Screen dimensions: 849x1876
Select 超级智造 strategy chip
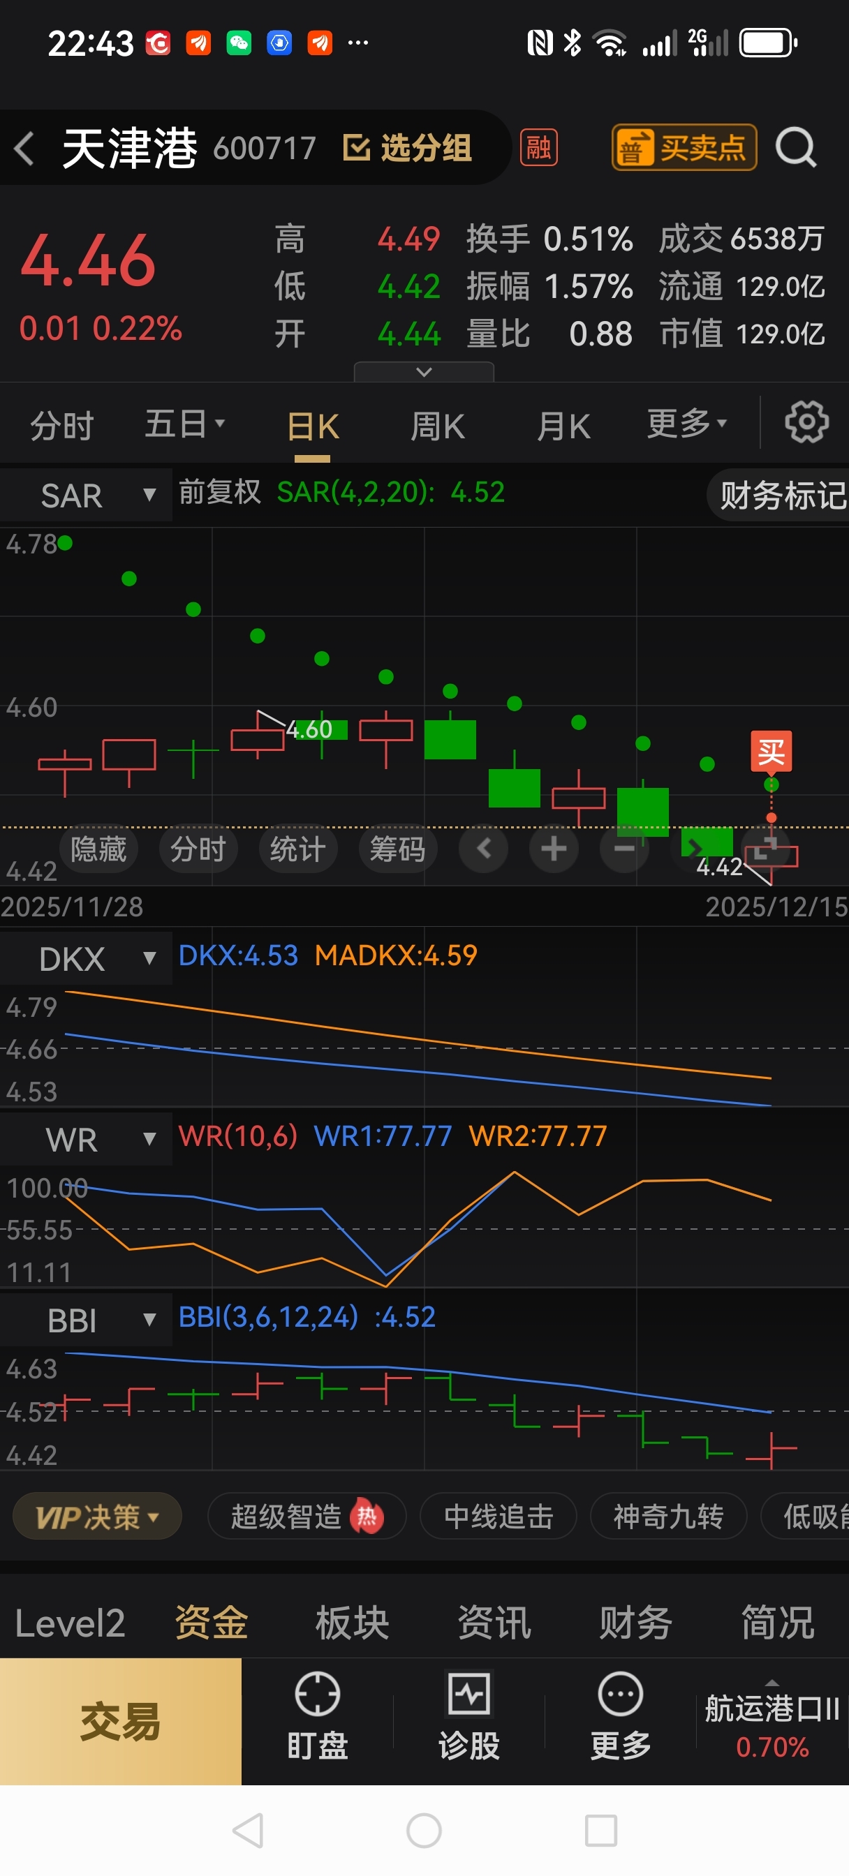tap(307, 1517)
